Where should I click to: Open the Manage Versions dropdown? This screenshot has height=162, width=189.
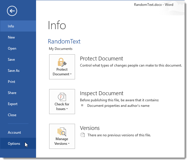62,136
